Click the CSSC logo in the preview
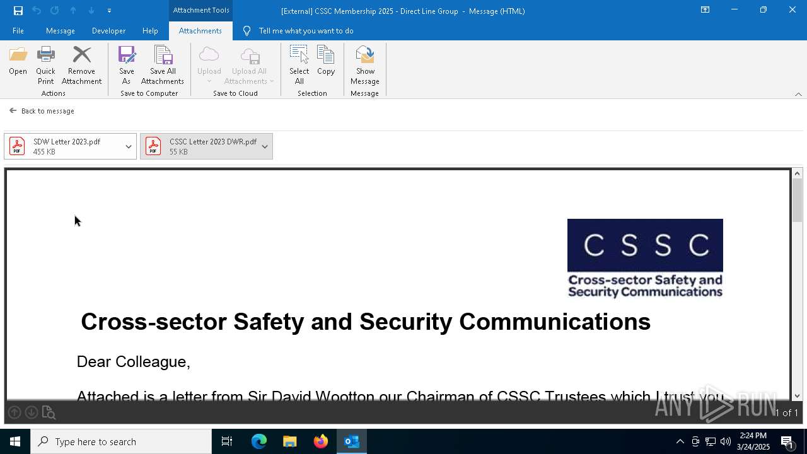Viewport: 807px width, 454px height. tap(645, 259)
